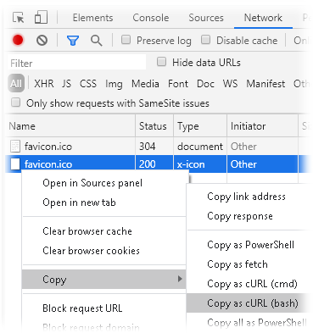
Task: Sort by the Name column header
Action: tap(70, 126)
